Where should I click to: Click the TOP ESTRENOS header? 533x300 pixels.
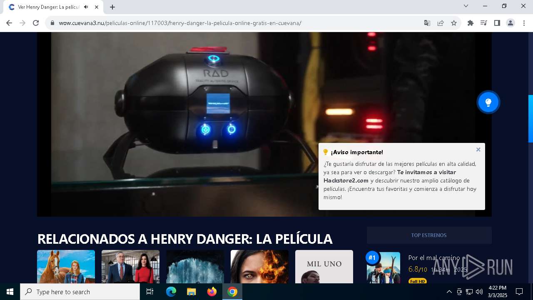(x=429, y=235)
